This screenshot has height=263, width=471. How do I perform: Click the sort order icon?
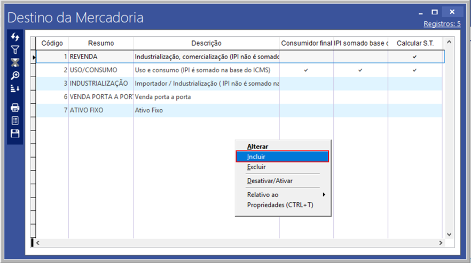tap(15, 88)
